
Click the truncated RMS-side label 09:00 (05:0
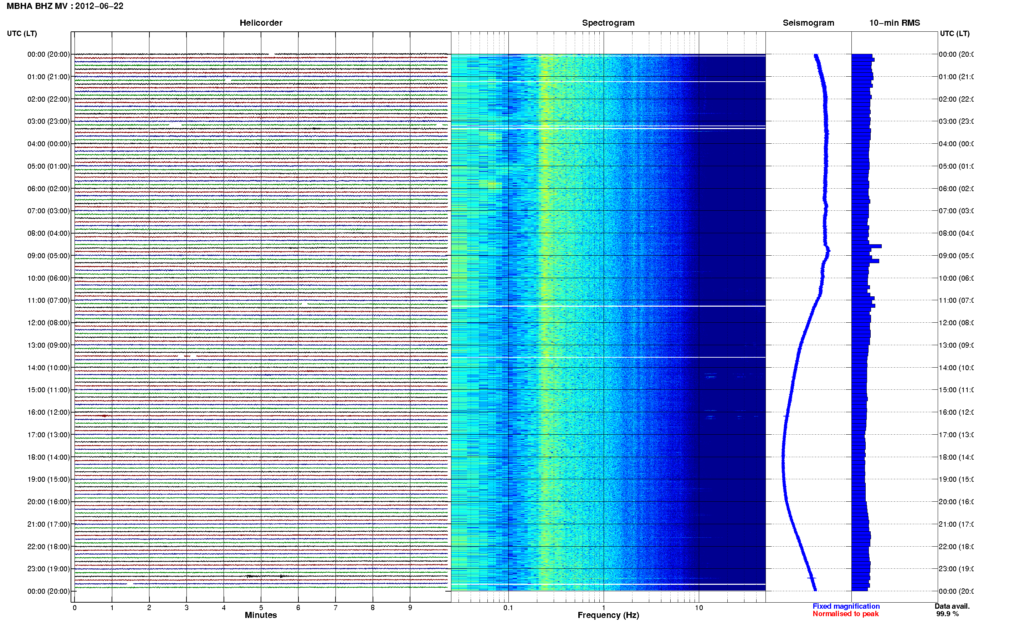point(956,256)
